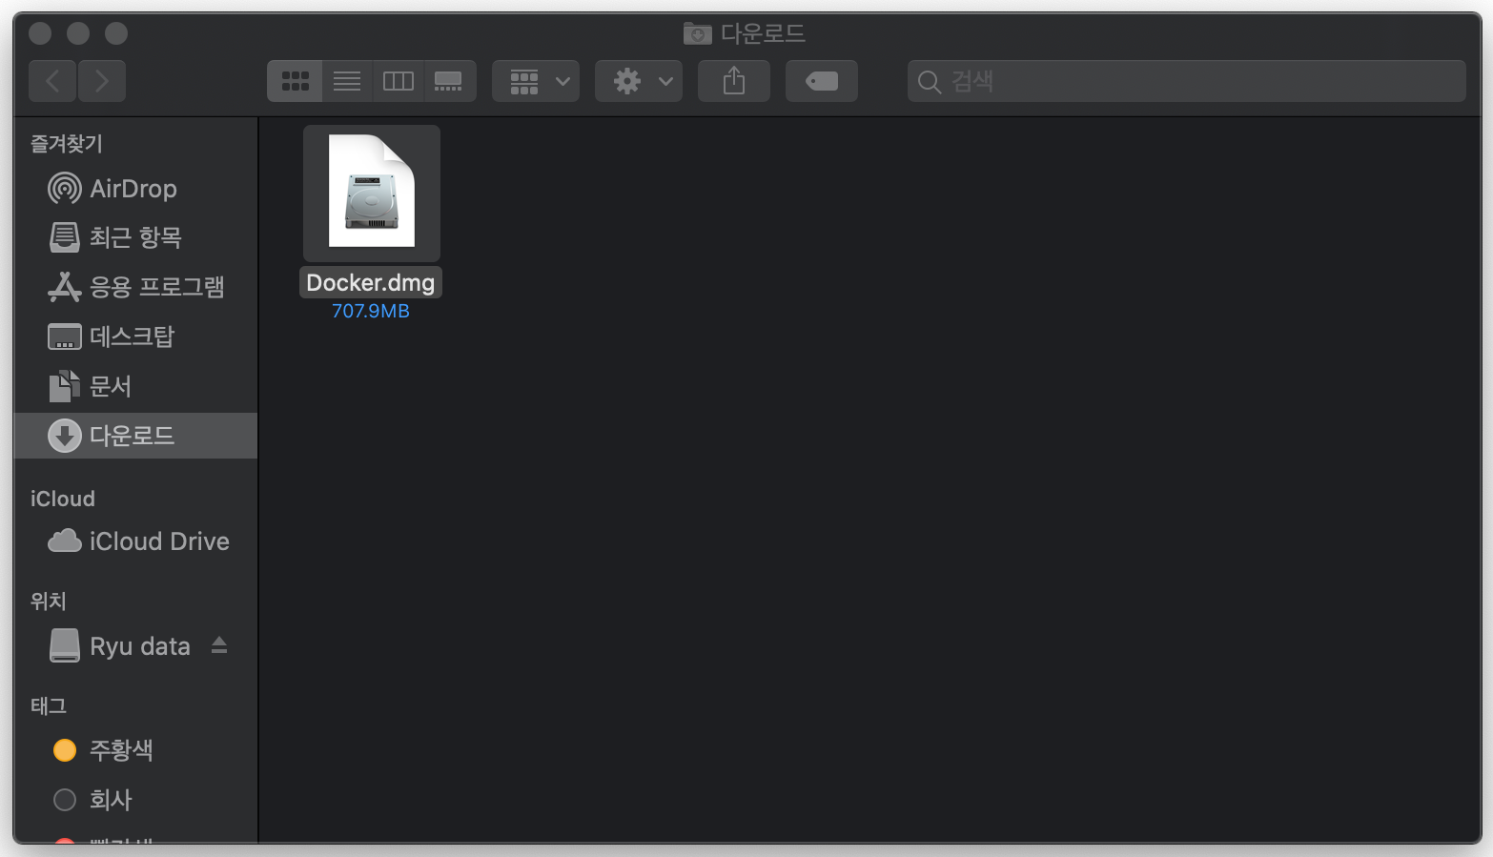
Task: Open 응용 프로그램 in the sidebar
Action: point(135,287)
